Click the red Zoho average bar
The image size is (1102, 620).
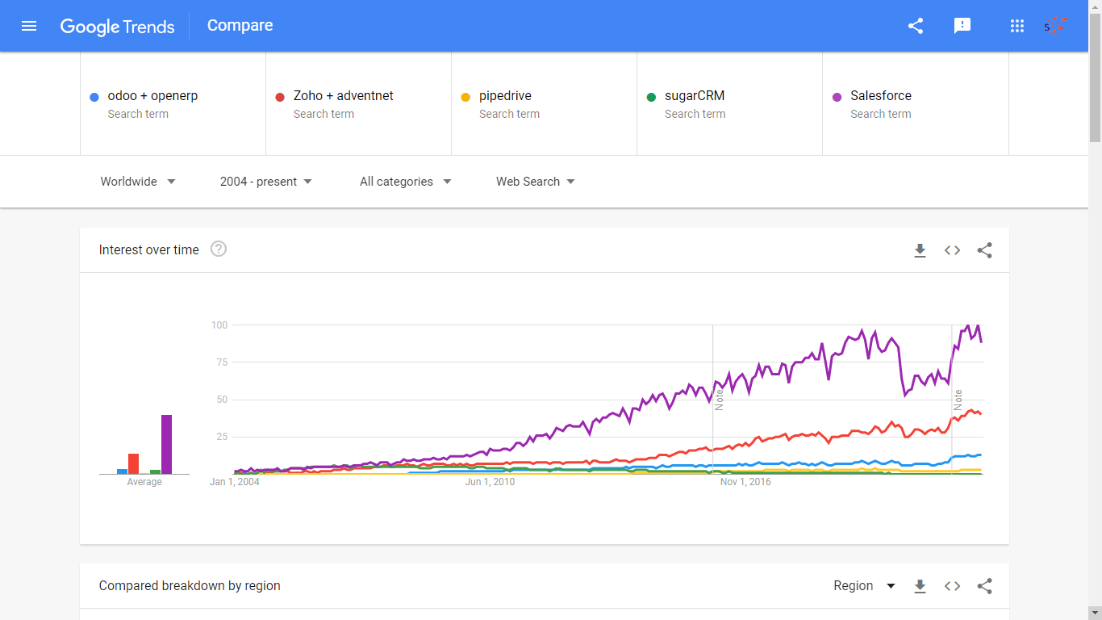click(x=134, y=463)
